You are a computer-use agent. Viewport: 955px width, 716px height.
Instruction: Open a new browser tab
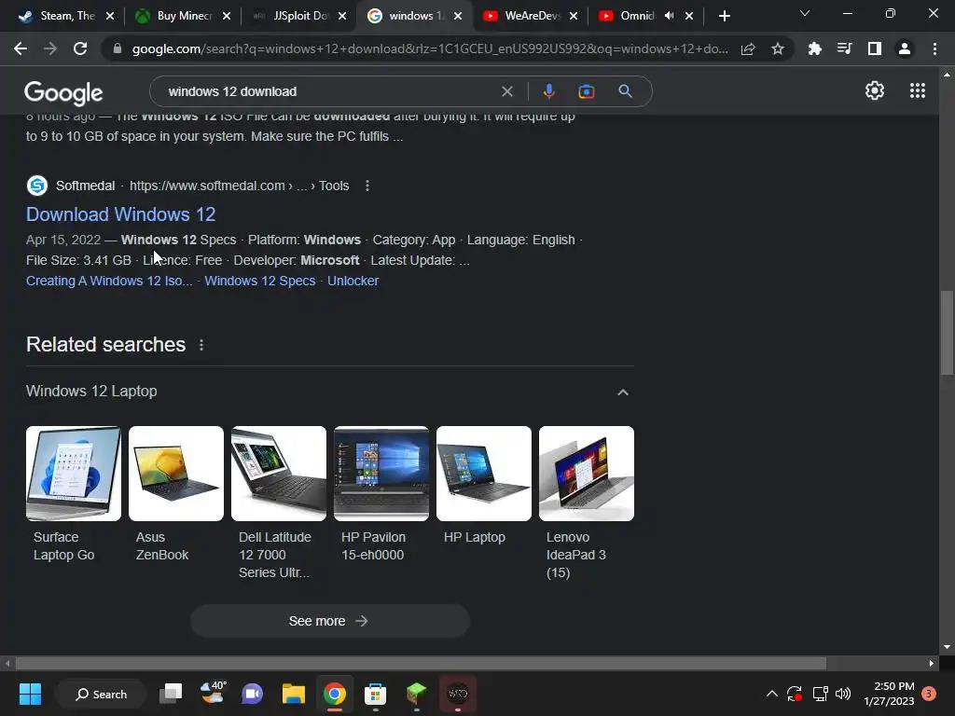point(724,16)
